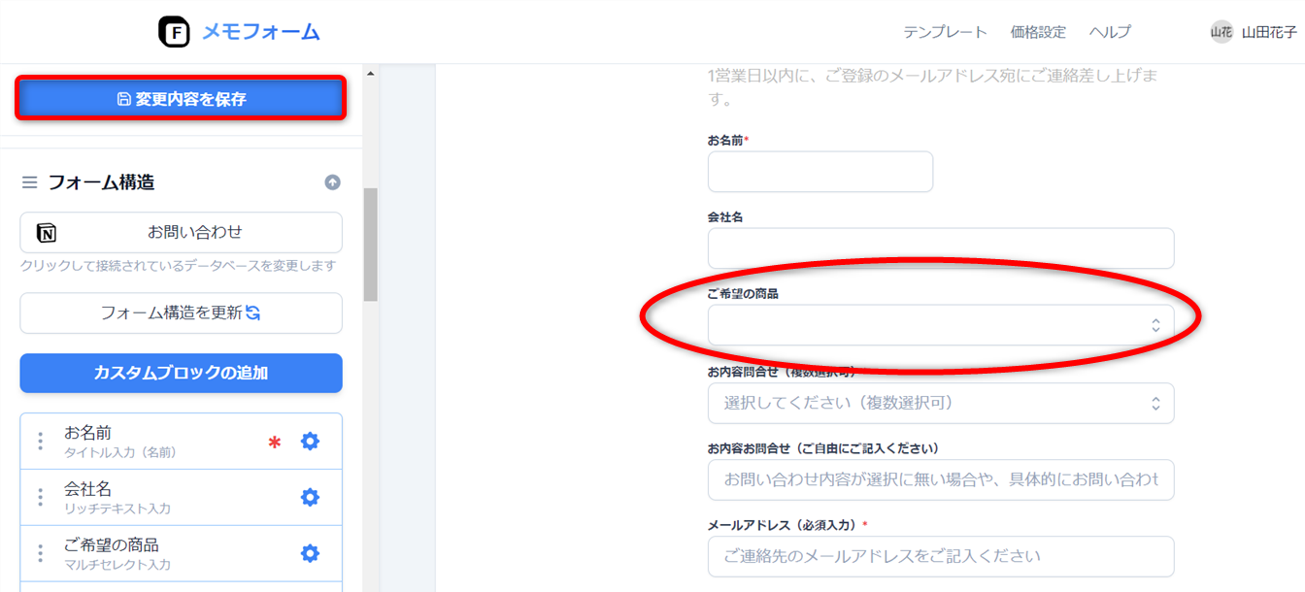Click the メモフォーム logo icon

coord(174,32)
